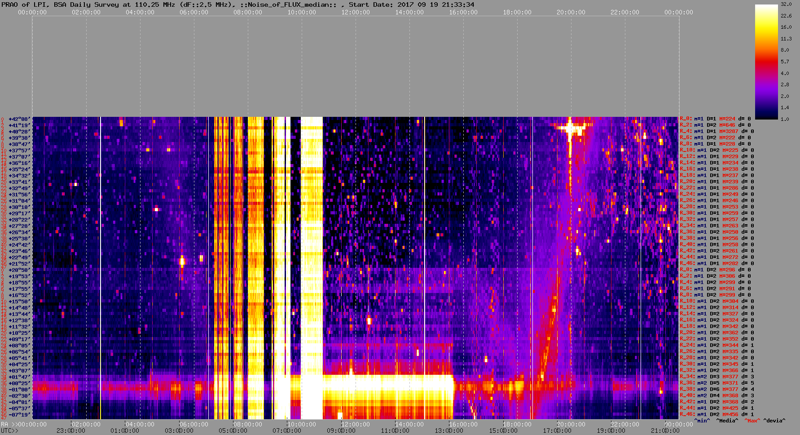This screenshot has width=800, height=435.
Task: Click the +10°25' declination label
Action: coord(19,333)
